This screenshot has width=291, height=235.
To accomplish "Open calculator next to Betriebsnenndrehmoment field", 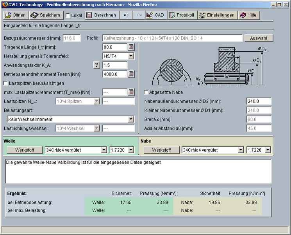I will (x=131, y=74).
